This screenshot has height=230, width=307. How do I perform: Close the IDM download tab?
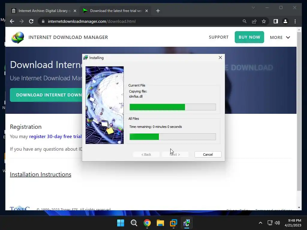pos(146,11)
